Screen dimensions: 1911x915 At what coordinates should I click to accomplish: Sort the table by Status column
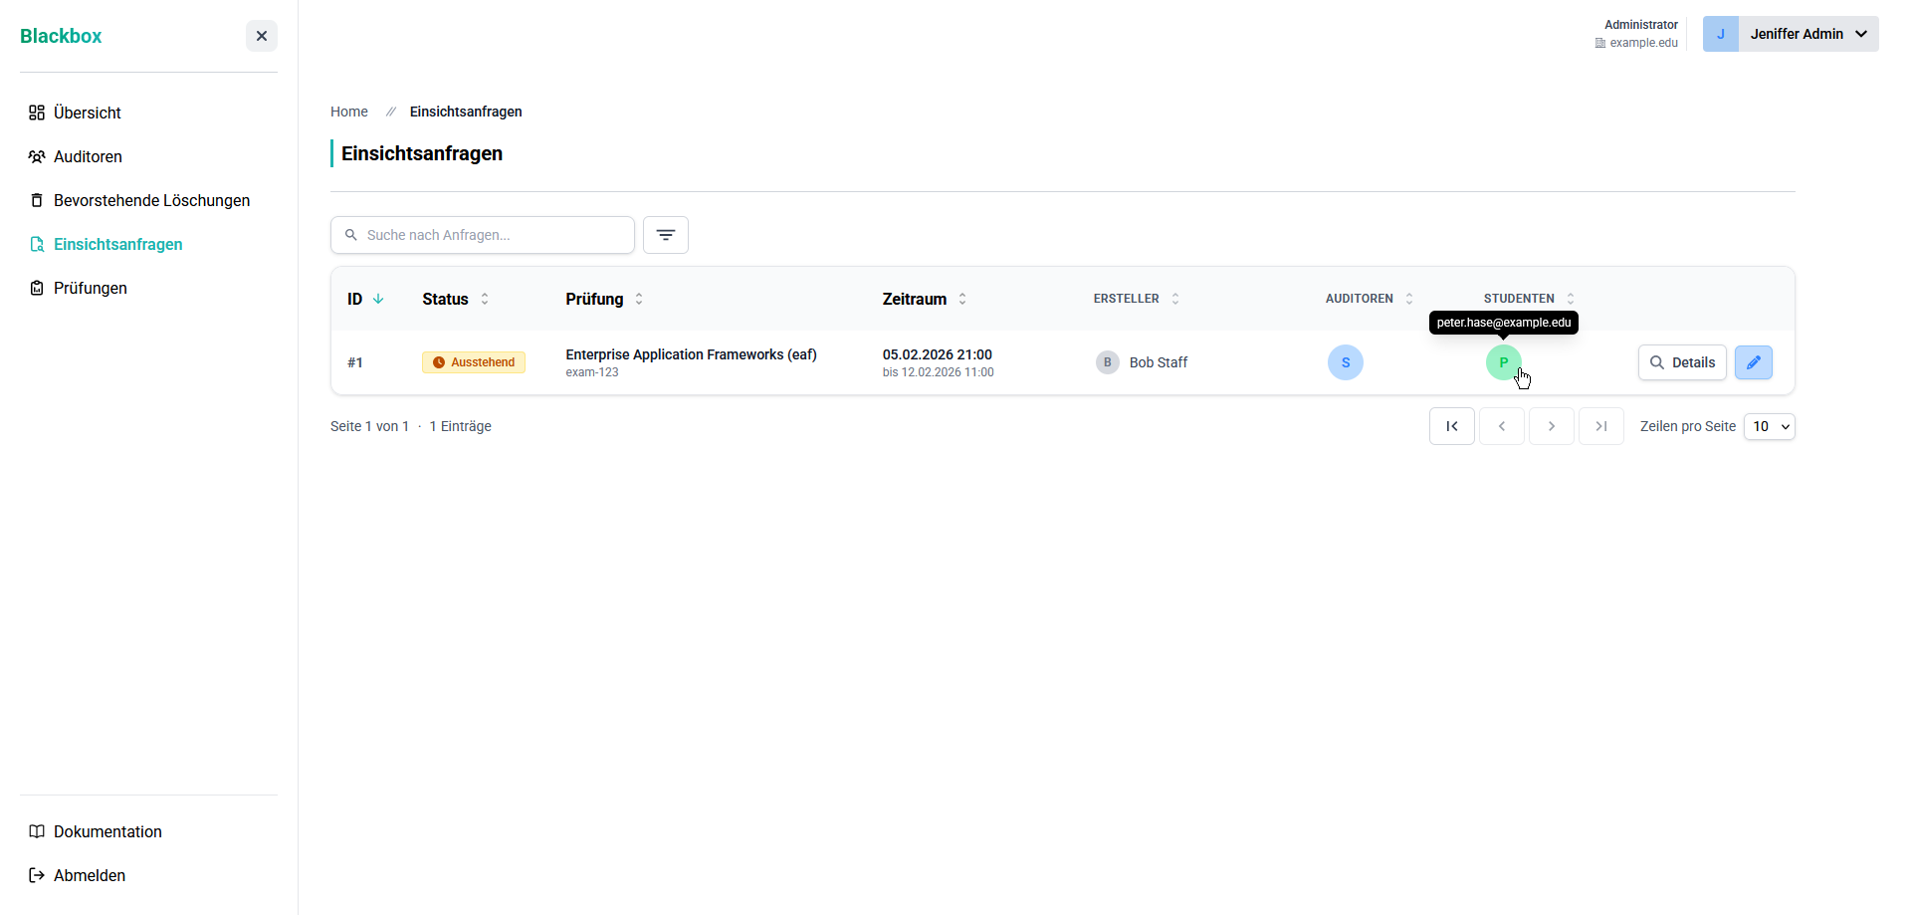[x=456, y=299]
